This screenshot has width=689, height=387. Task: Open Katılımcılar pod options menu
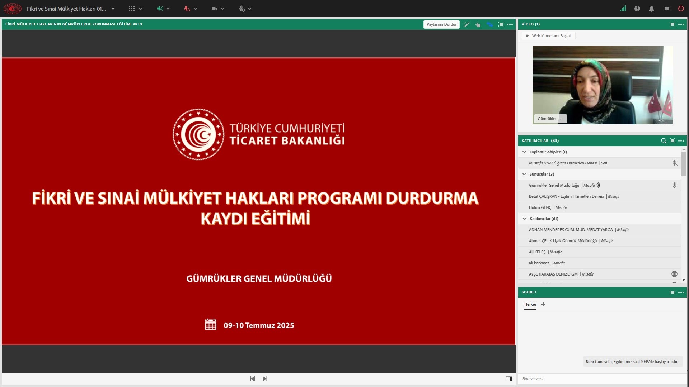(x=681, y=141)
